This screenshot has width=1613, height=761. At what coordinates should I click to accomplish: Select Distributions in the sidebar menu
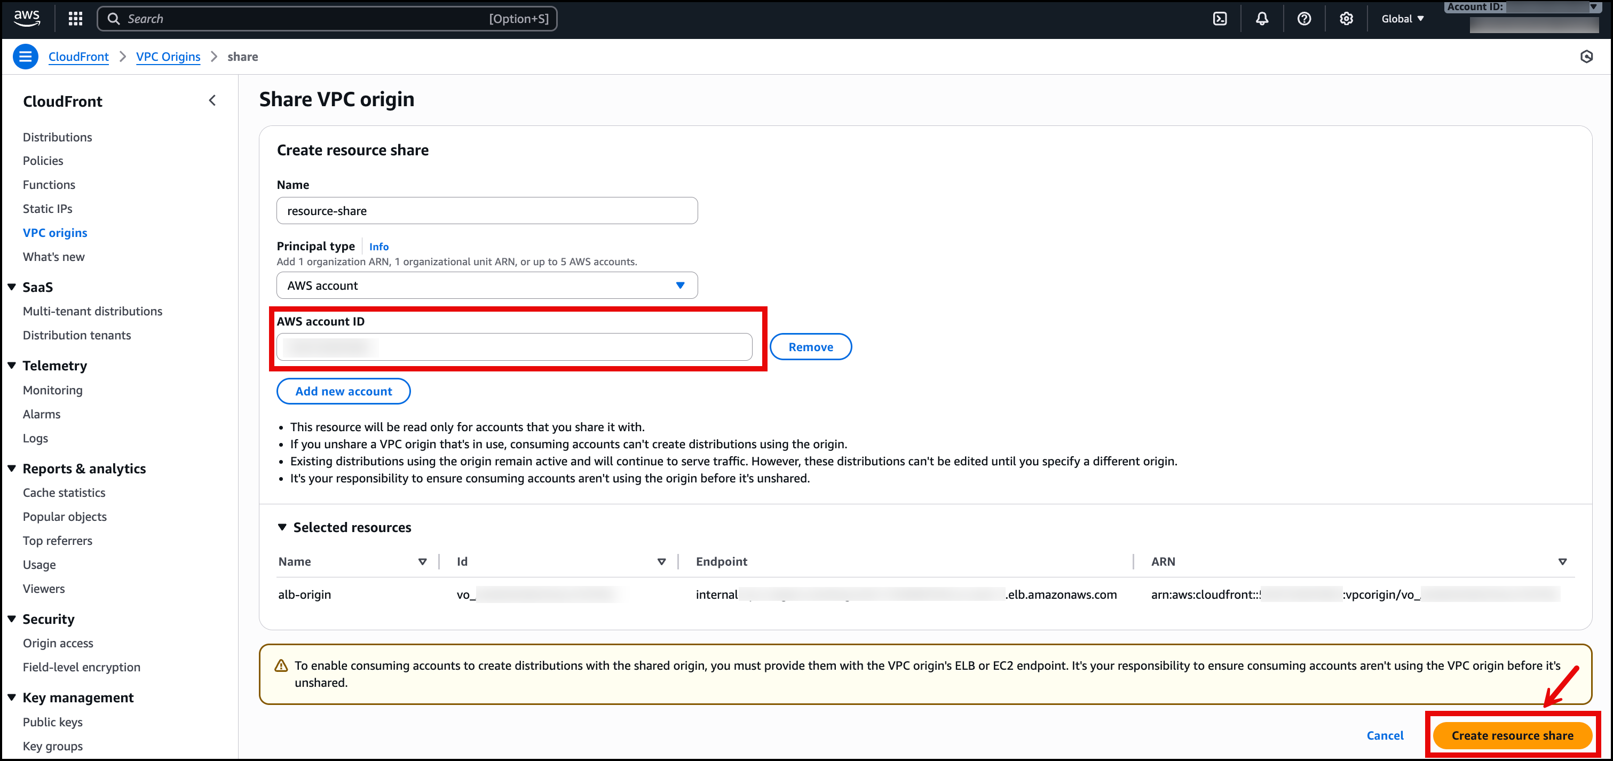[57, 137]
